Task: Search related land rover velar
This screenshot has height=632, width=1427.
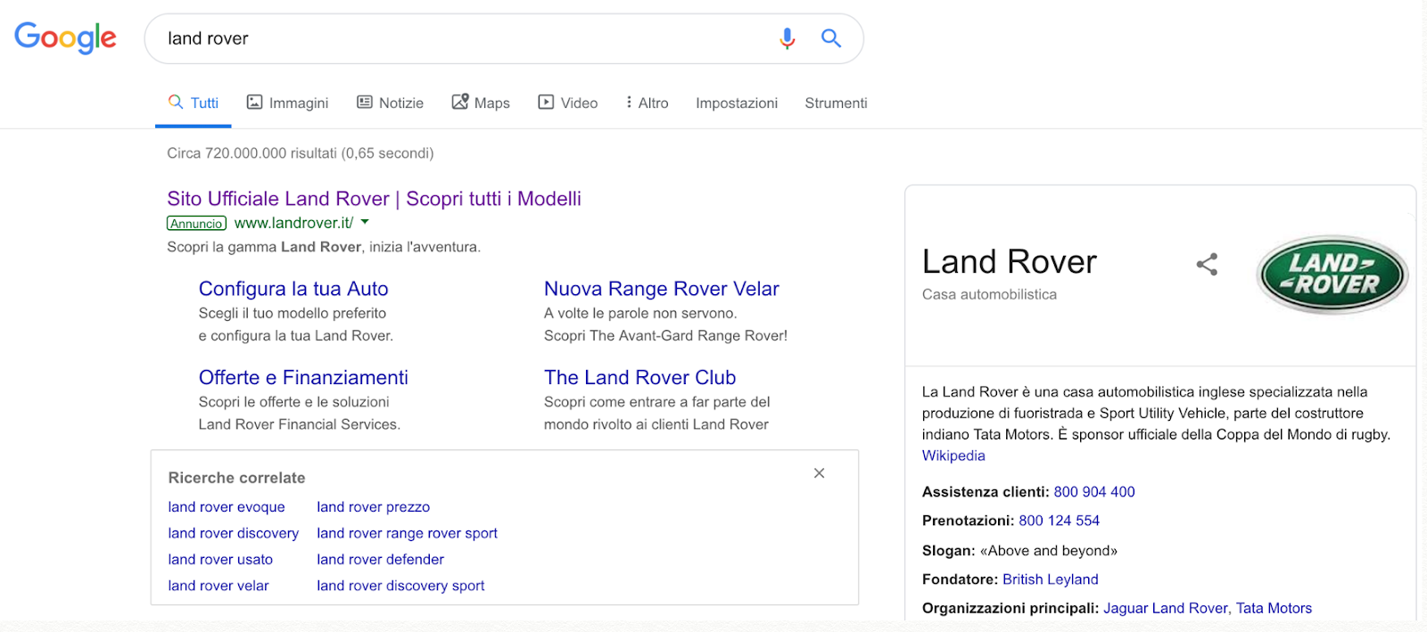Action: coord(219,586)
